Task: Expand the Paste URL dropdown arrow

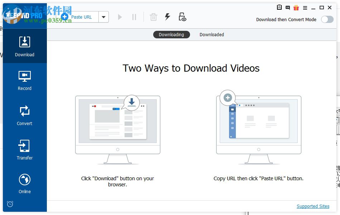Action: click(103, 16)
